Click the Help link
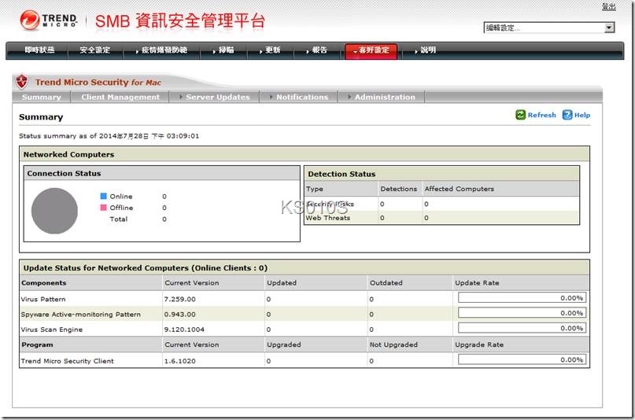 tap(582, 115)
